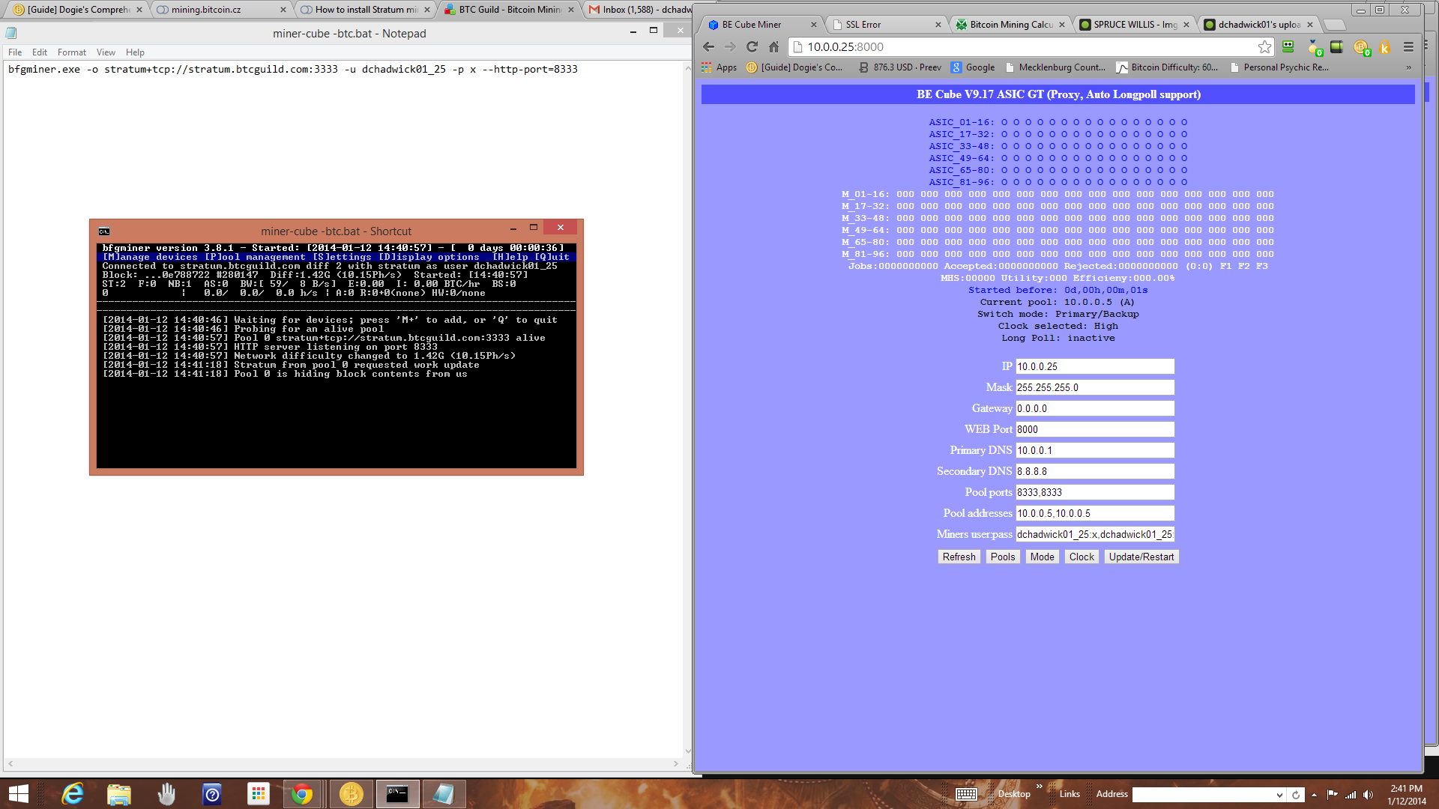Open the Mecklenburg County bookmark
Viewport: 1439px width, 809px height.
1055,67
